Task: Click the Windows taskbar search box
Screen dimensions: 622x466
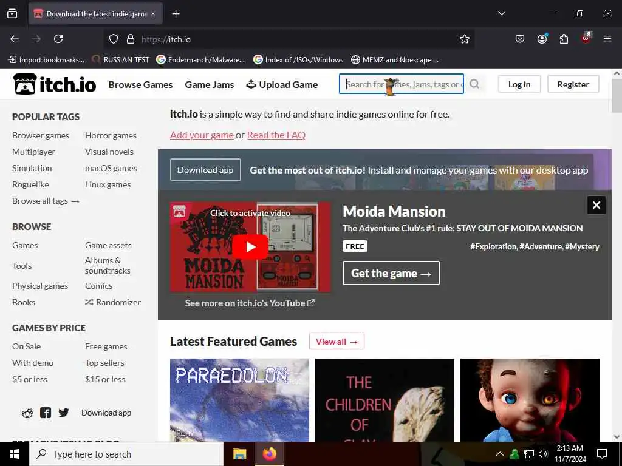Action: point(126,454)
